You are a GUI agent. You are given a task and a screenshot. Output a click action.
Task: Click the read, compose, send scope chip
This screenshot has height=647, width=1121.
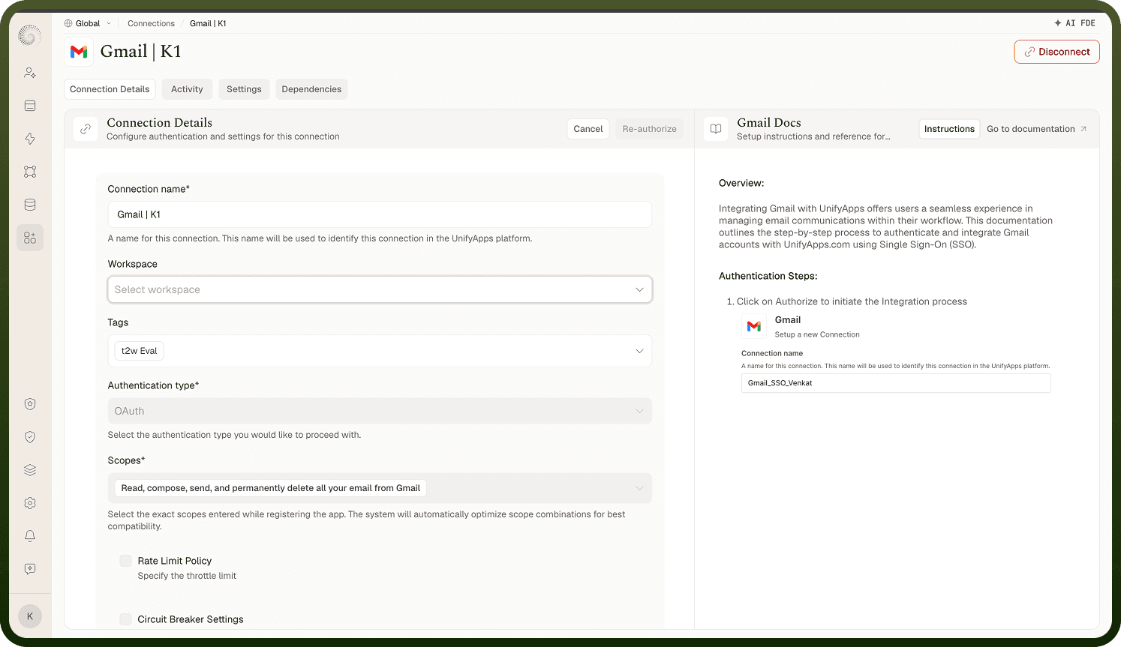(x=270, y=488)
